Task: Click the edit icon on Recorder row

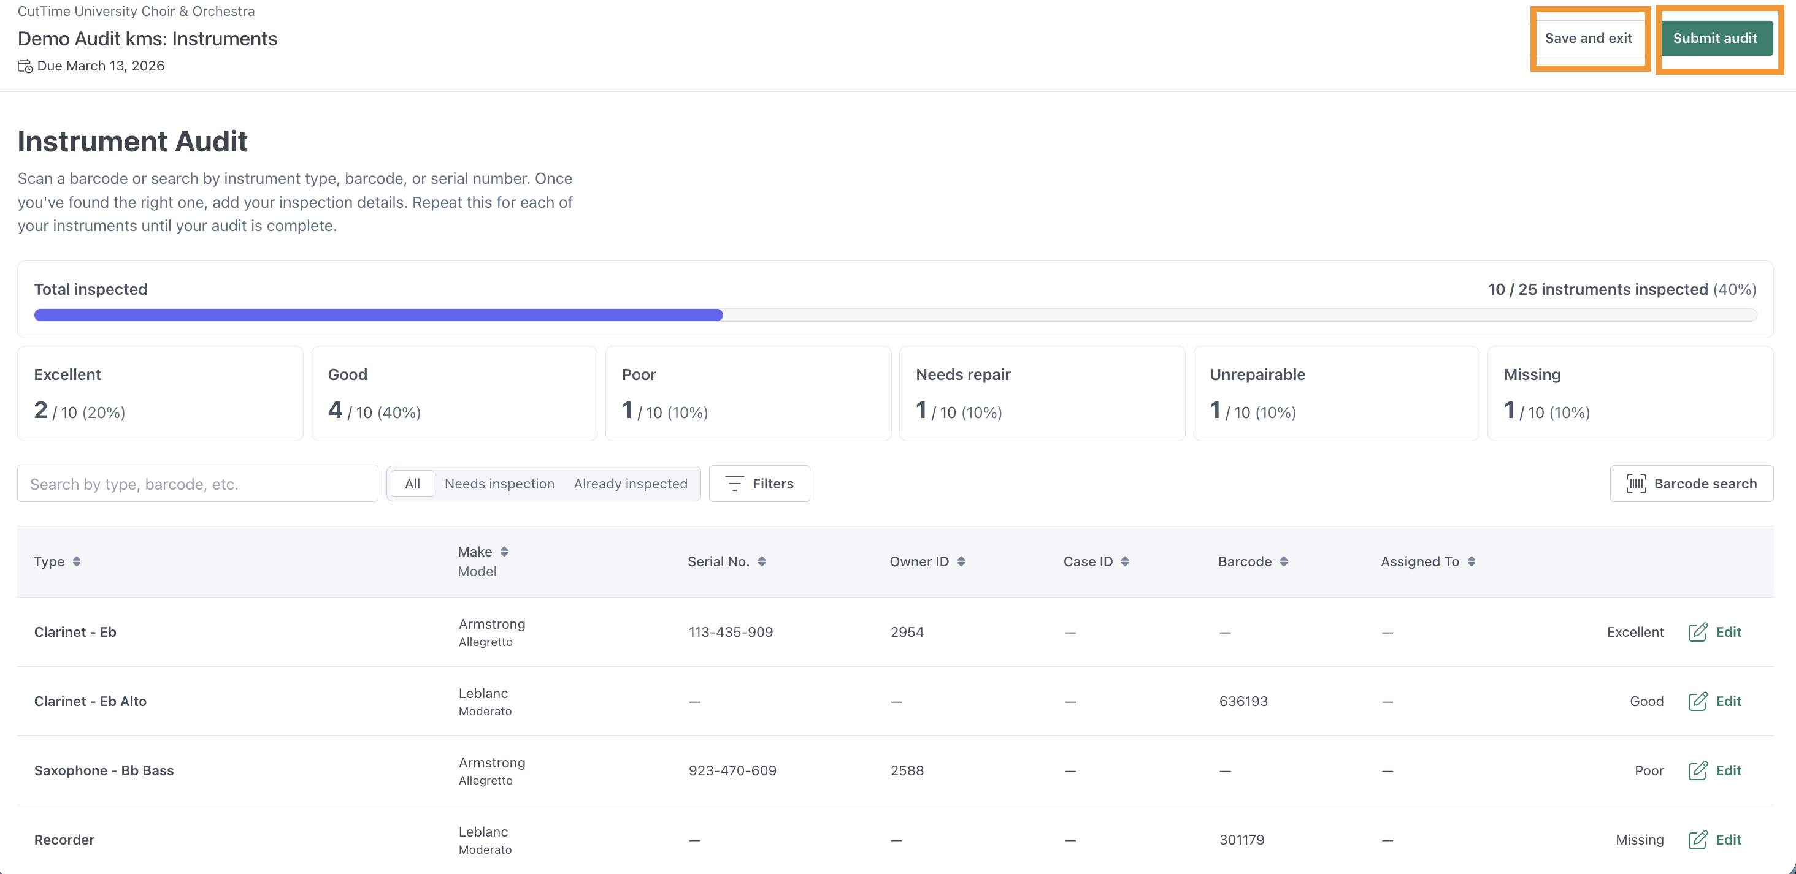Action: tap(1697, 839)
